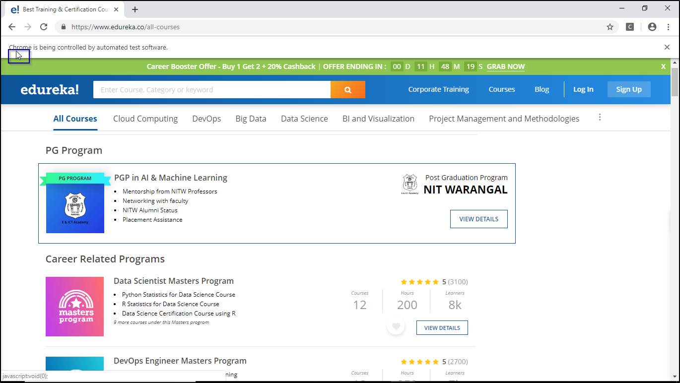This screenshot has width=680, height=383.
Task: Click the bookmark star in the address bar
Action: tap(610, 27)
